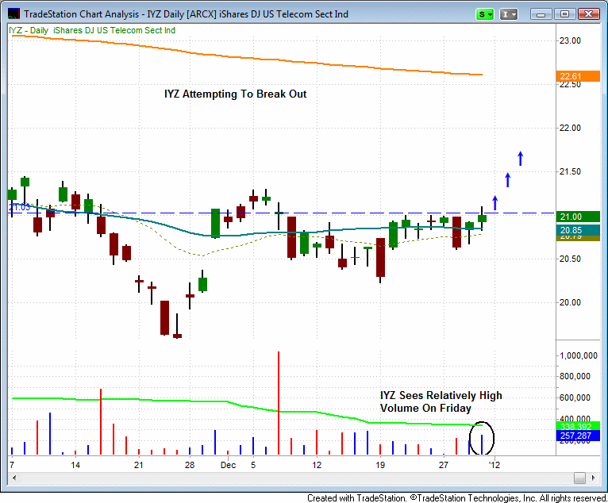Click the left arrow of horizontal scrollbar
Viewport: 608px width, 503px height.
point(14,478)
